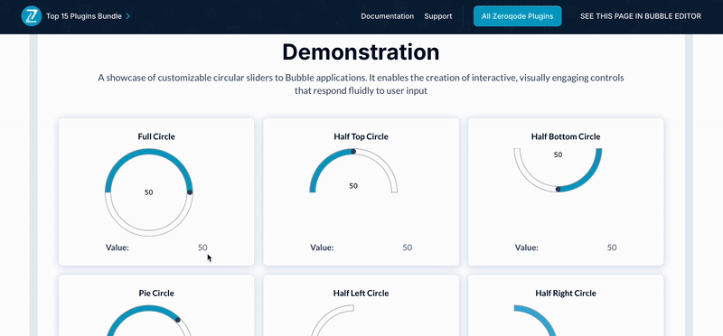Screen dimensions: 723x336
Task: Click the Value number in Half Top Circle card
Action: (x=408, y=247)
